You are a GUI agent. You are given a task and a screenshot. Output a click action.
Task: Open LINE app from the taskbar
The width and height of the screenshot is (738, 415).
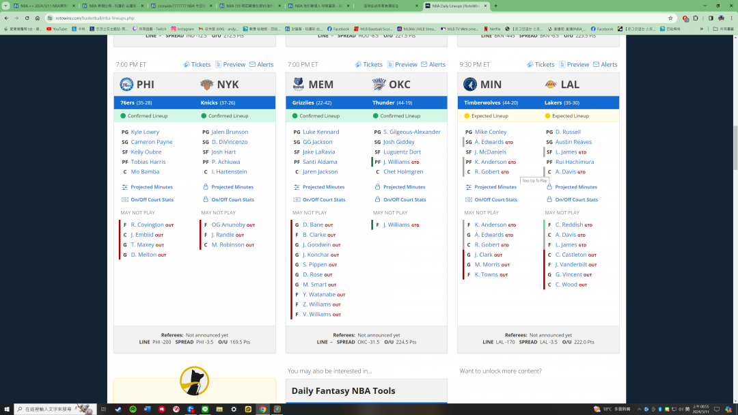[205, 410]
